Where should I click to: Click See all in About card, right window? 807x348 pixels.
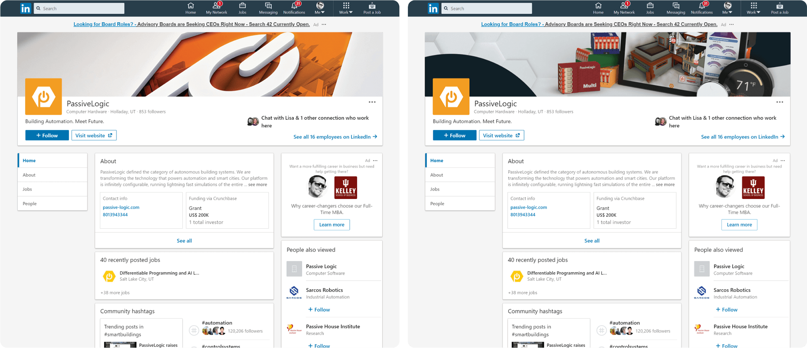592,241
